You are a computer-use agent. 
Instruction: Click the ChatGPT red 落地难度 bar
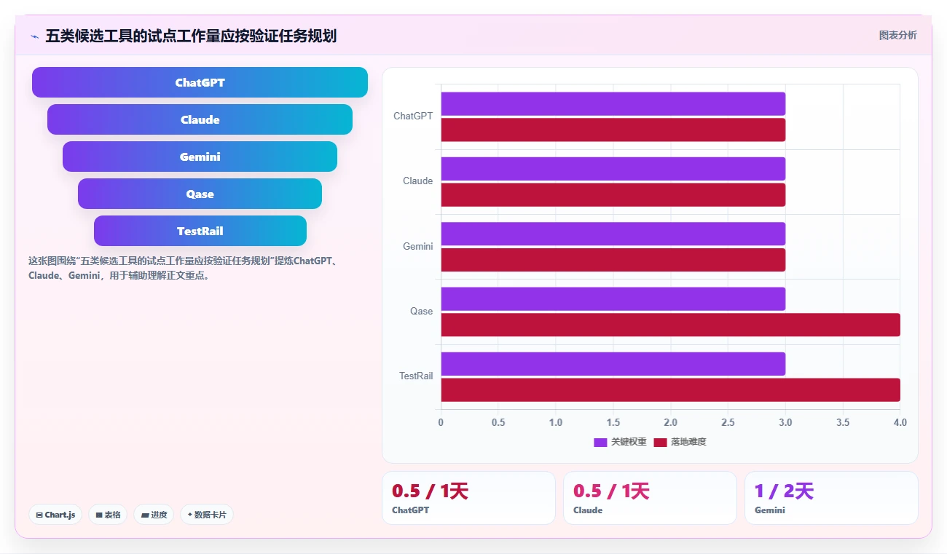click(x=613, y=130)
